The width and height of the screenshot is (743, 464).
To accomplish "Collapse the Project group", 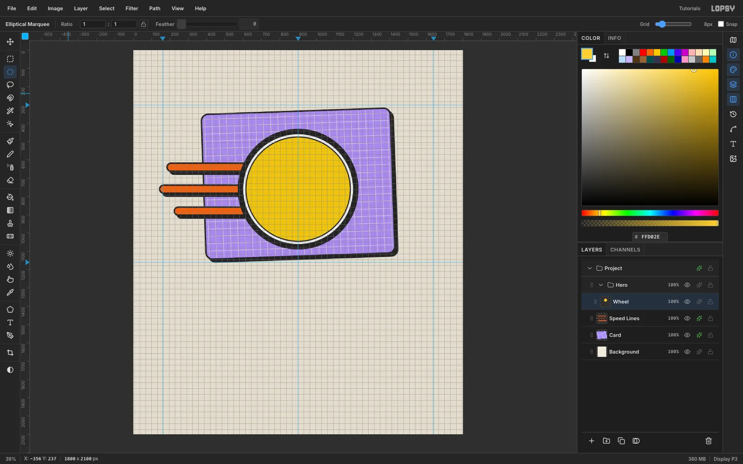I will 590,268.
